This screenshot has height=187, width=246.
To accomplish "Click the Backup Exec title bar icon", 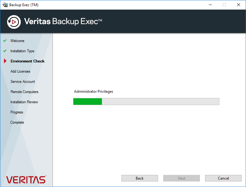I will (5, 5).
